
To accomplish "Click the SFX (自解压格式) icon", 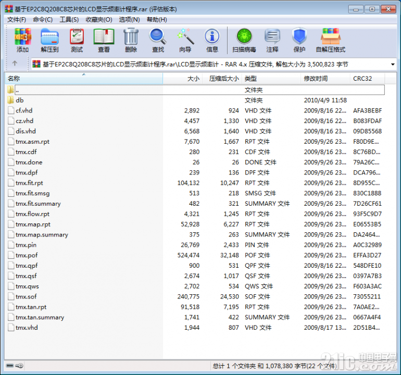I will click(x=330, y=36).
